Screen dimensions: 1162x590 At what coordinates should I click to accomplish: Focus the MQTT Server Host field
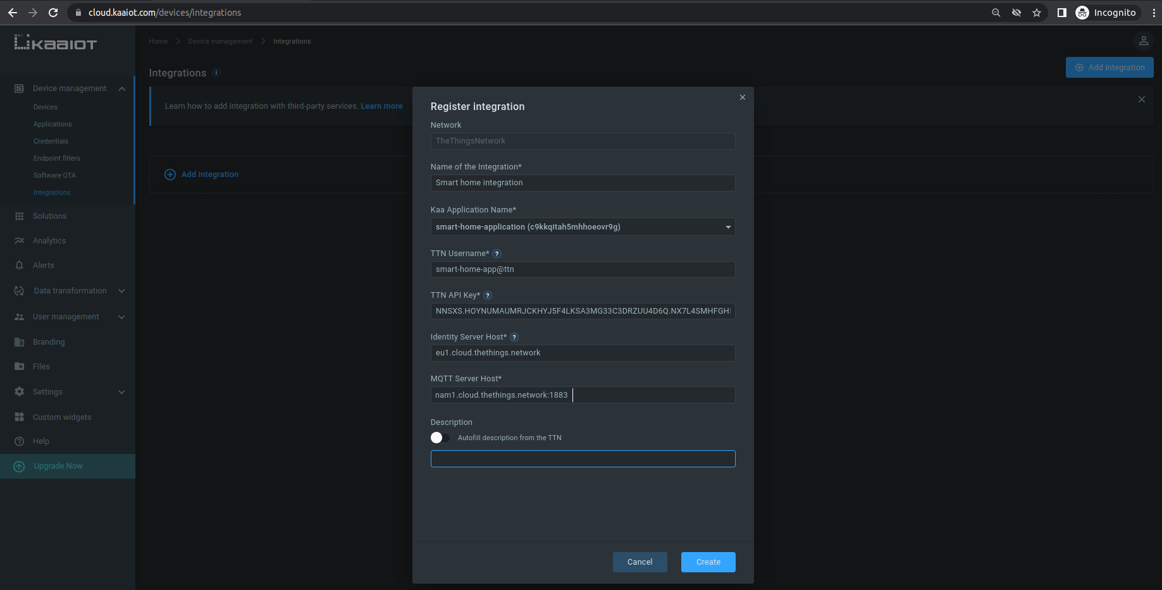click(x=583, y=395)
